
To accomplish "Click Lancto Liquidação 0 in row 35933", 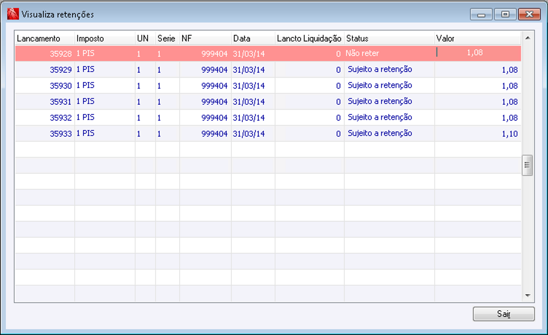I will click(x=338, y=134).
